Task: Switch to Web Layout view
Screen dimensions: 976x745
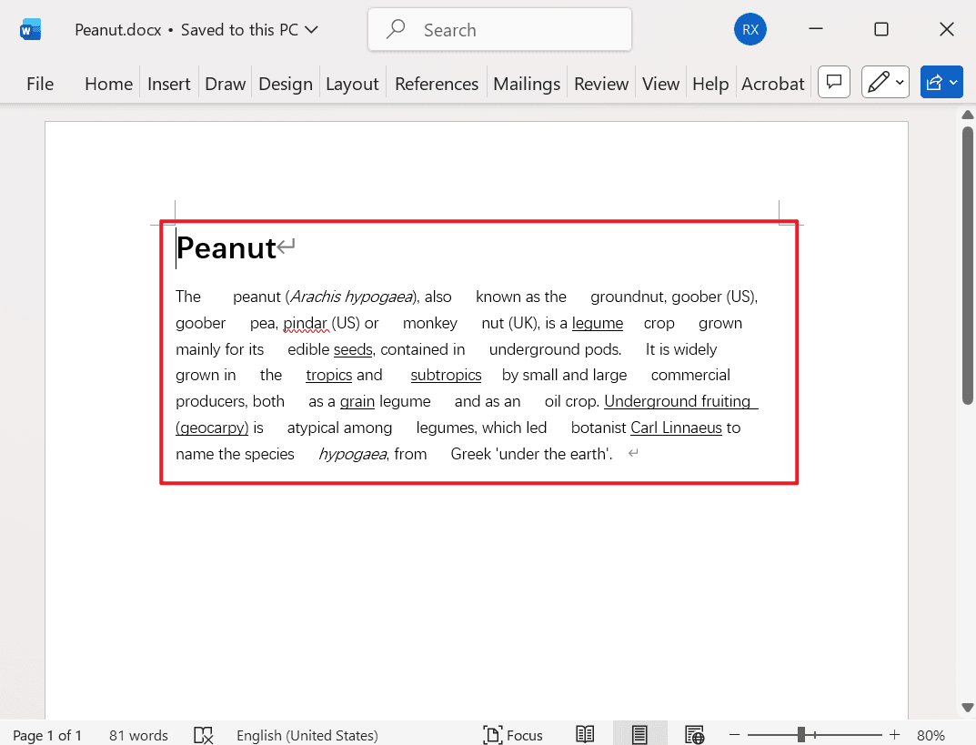Action: coord(694,735)
